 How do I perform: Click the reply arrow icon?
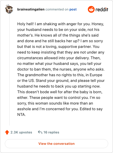click(40, 132)
